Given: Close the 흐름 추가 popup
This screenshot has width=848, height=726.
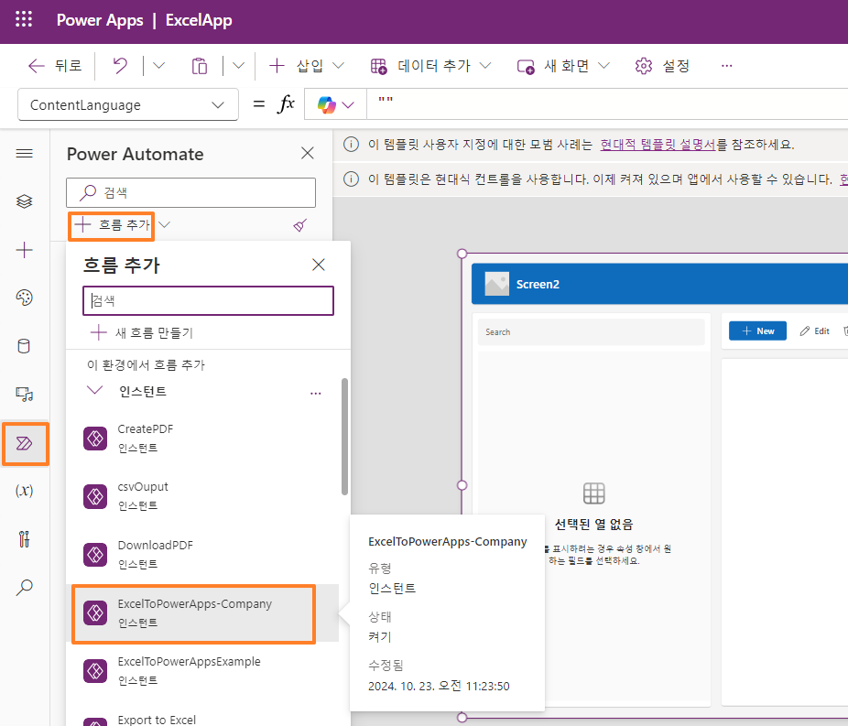Looking at the screenshot, I should click(319, 265).
